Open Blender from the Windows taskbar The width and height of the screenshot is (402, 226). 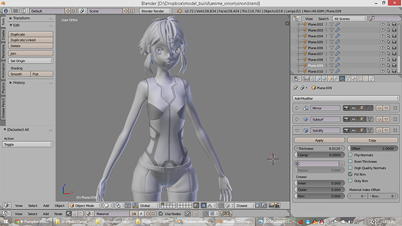(x=236, y=221)
